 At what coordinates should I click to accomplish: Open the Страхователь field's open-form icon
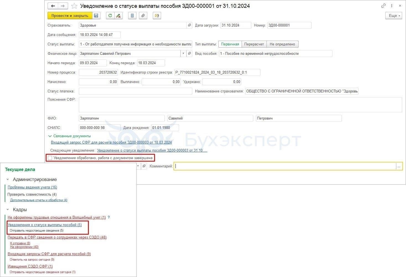pos(189,25)
